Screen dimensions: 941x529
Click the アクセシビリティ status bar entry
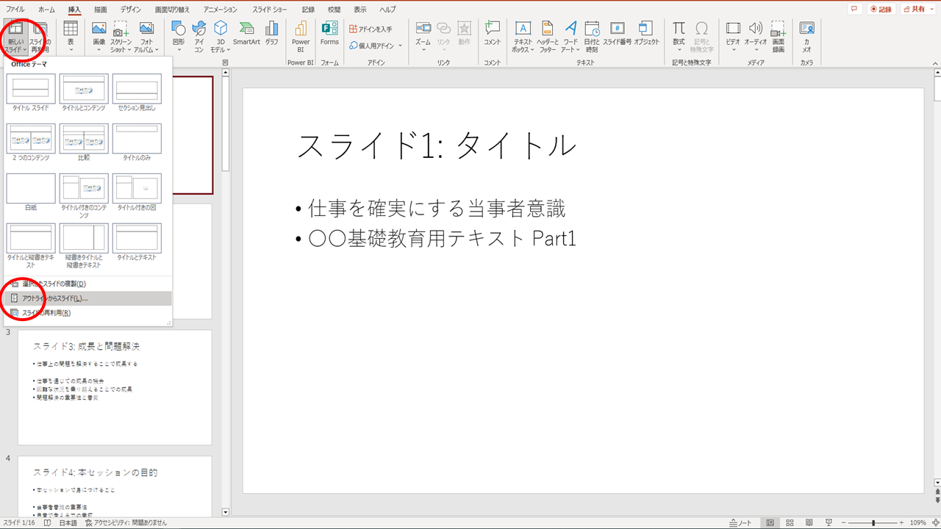125,522
